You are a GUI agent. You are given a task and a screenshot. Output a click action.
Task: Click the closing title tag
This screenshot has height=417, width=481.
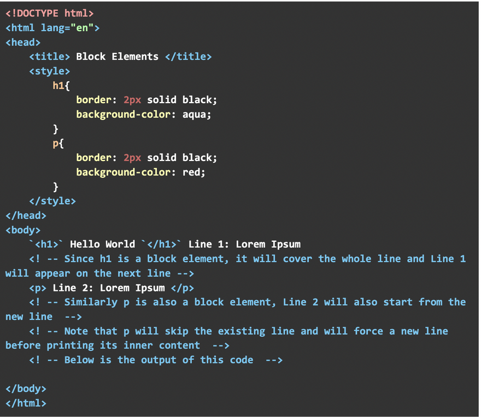pyautogui.click(x=188, y=56)
